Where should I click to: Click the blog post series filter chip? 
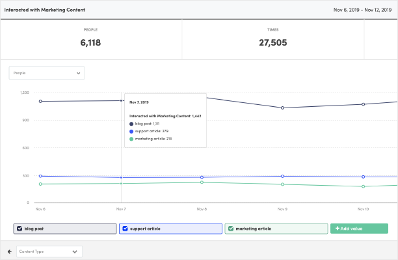(65, 229)
